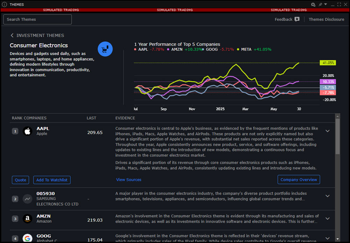This screenshot has height=243, width=350.
Task: Collapse the AAPL evidence row chevron
Action: (328, 131)
